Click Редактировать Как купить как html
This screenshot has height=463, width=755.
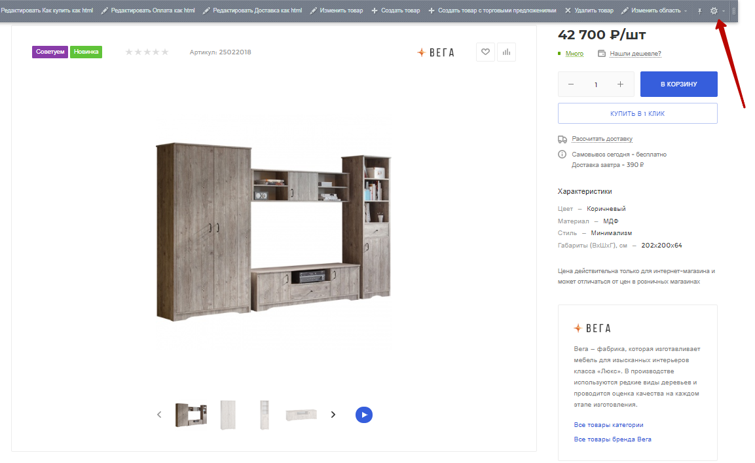46,10
